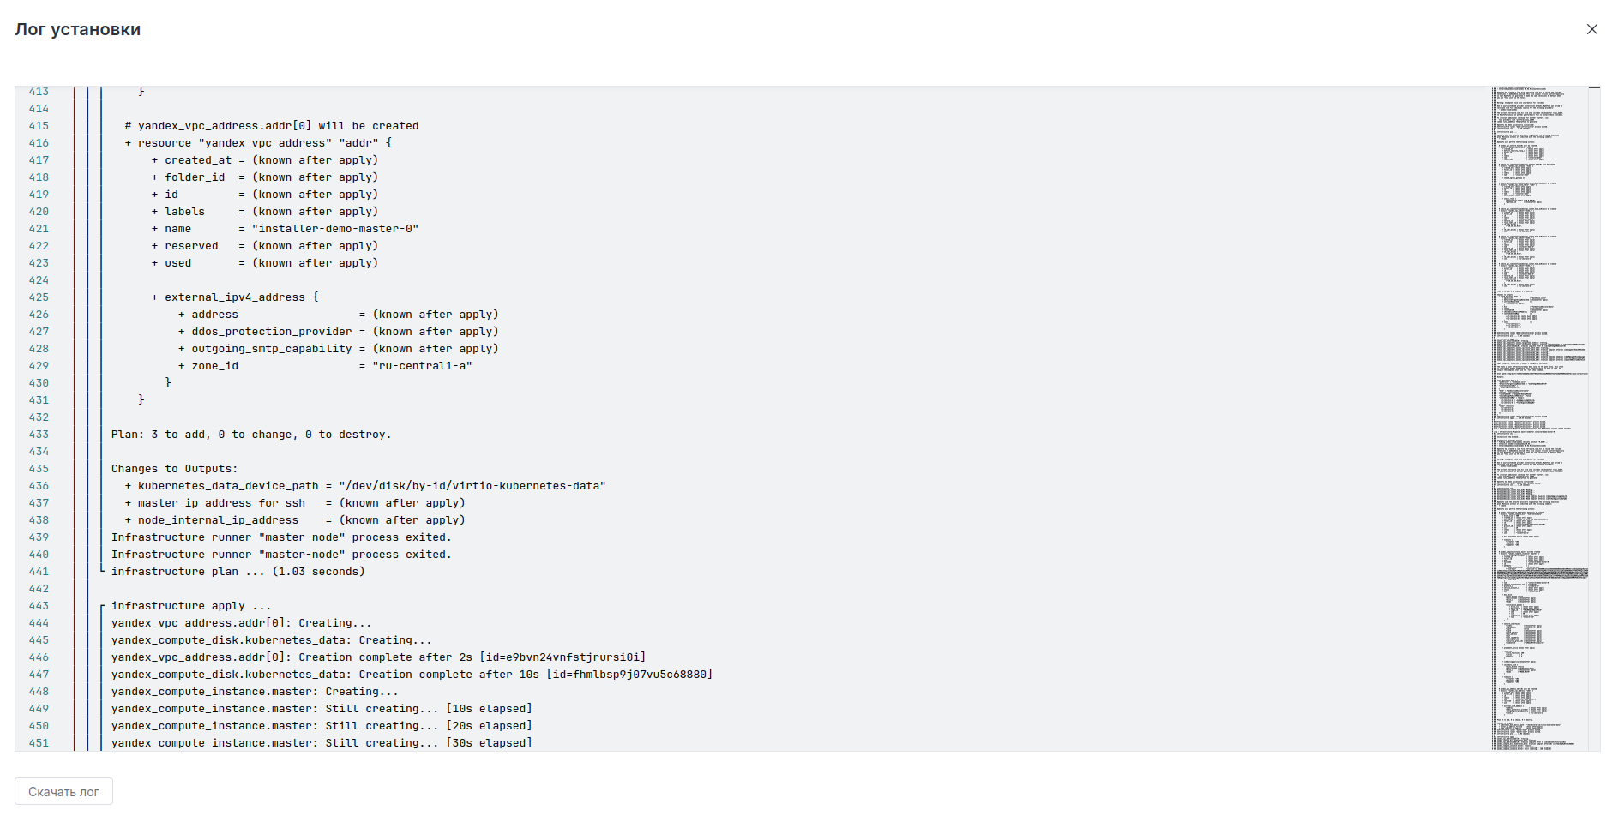The image size is (1618, 822).
Task: Click the 'Creation complete after 10s' disk line
Action: click(412, 675)
